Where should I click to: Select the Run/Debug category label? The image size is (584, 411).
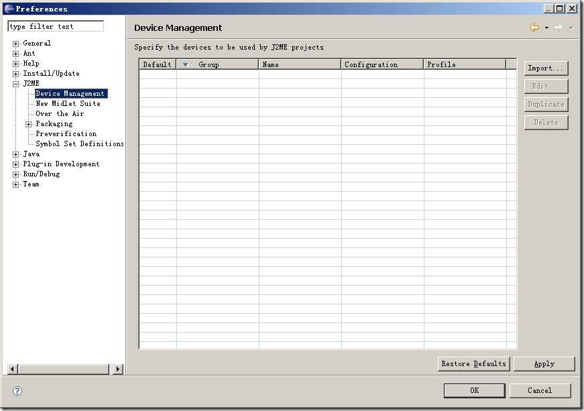42,174
